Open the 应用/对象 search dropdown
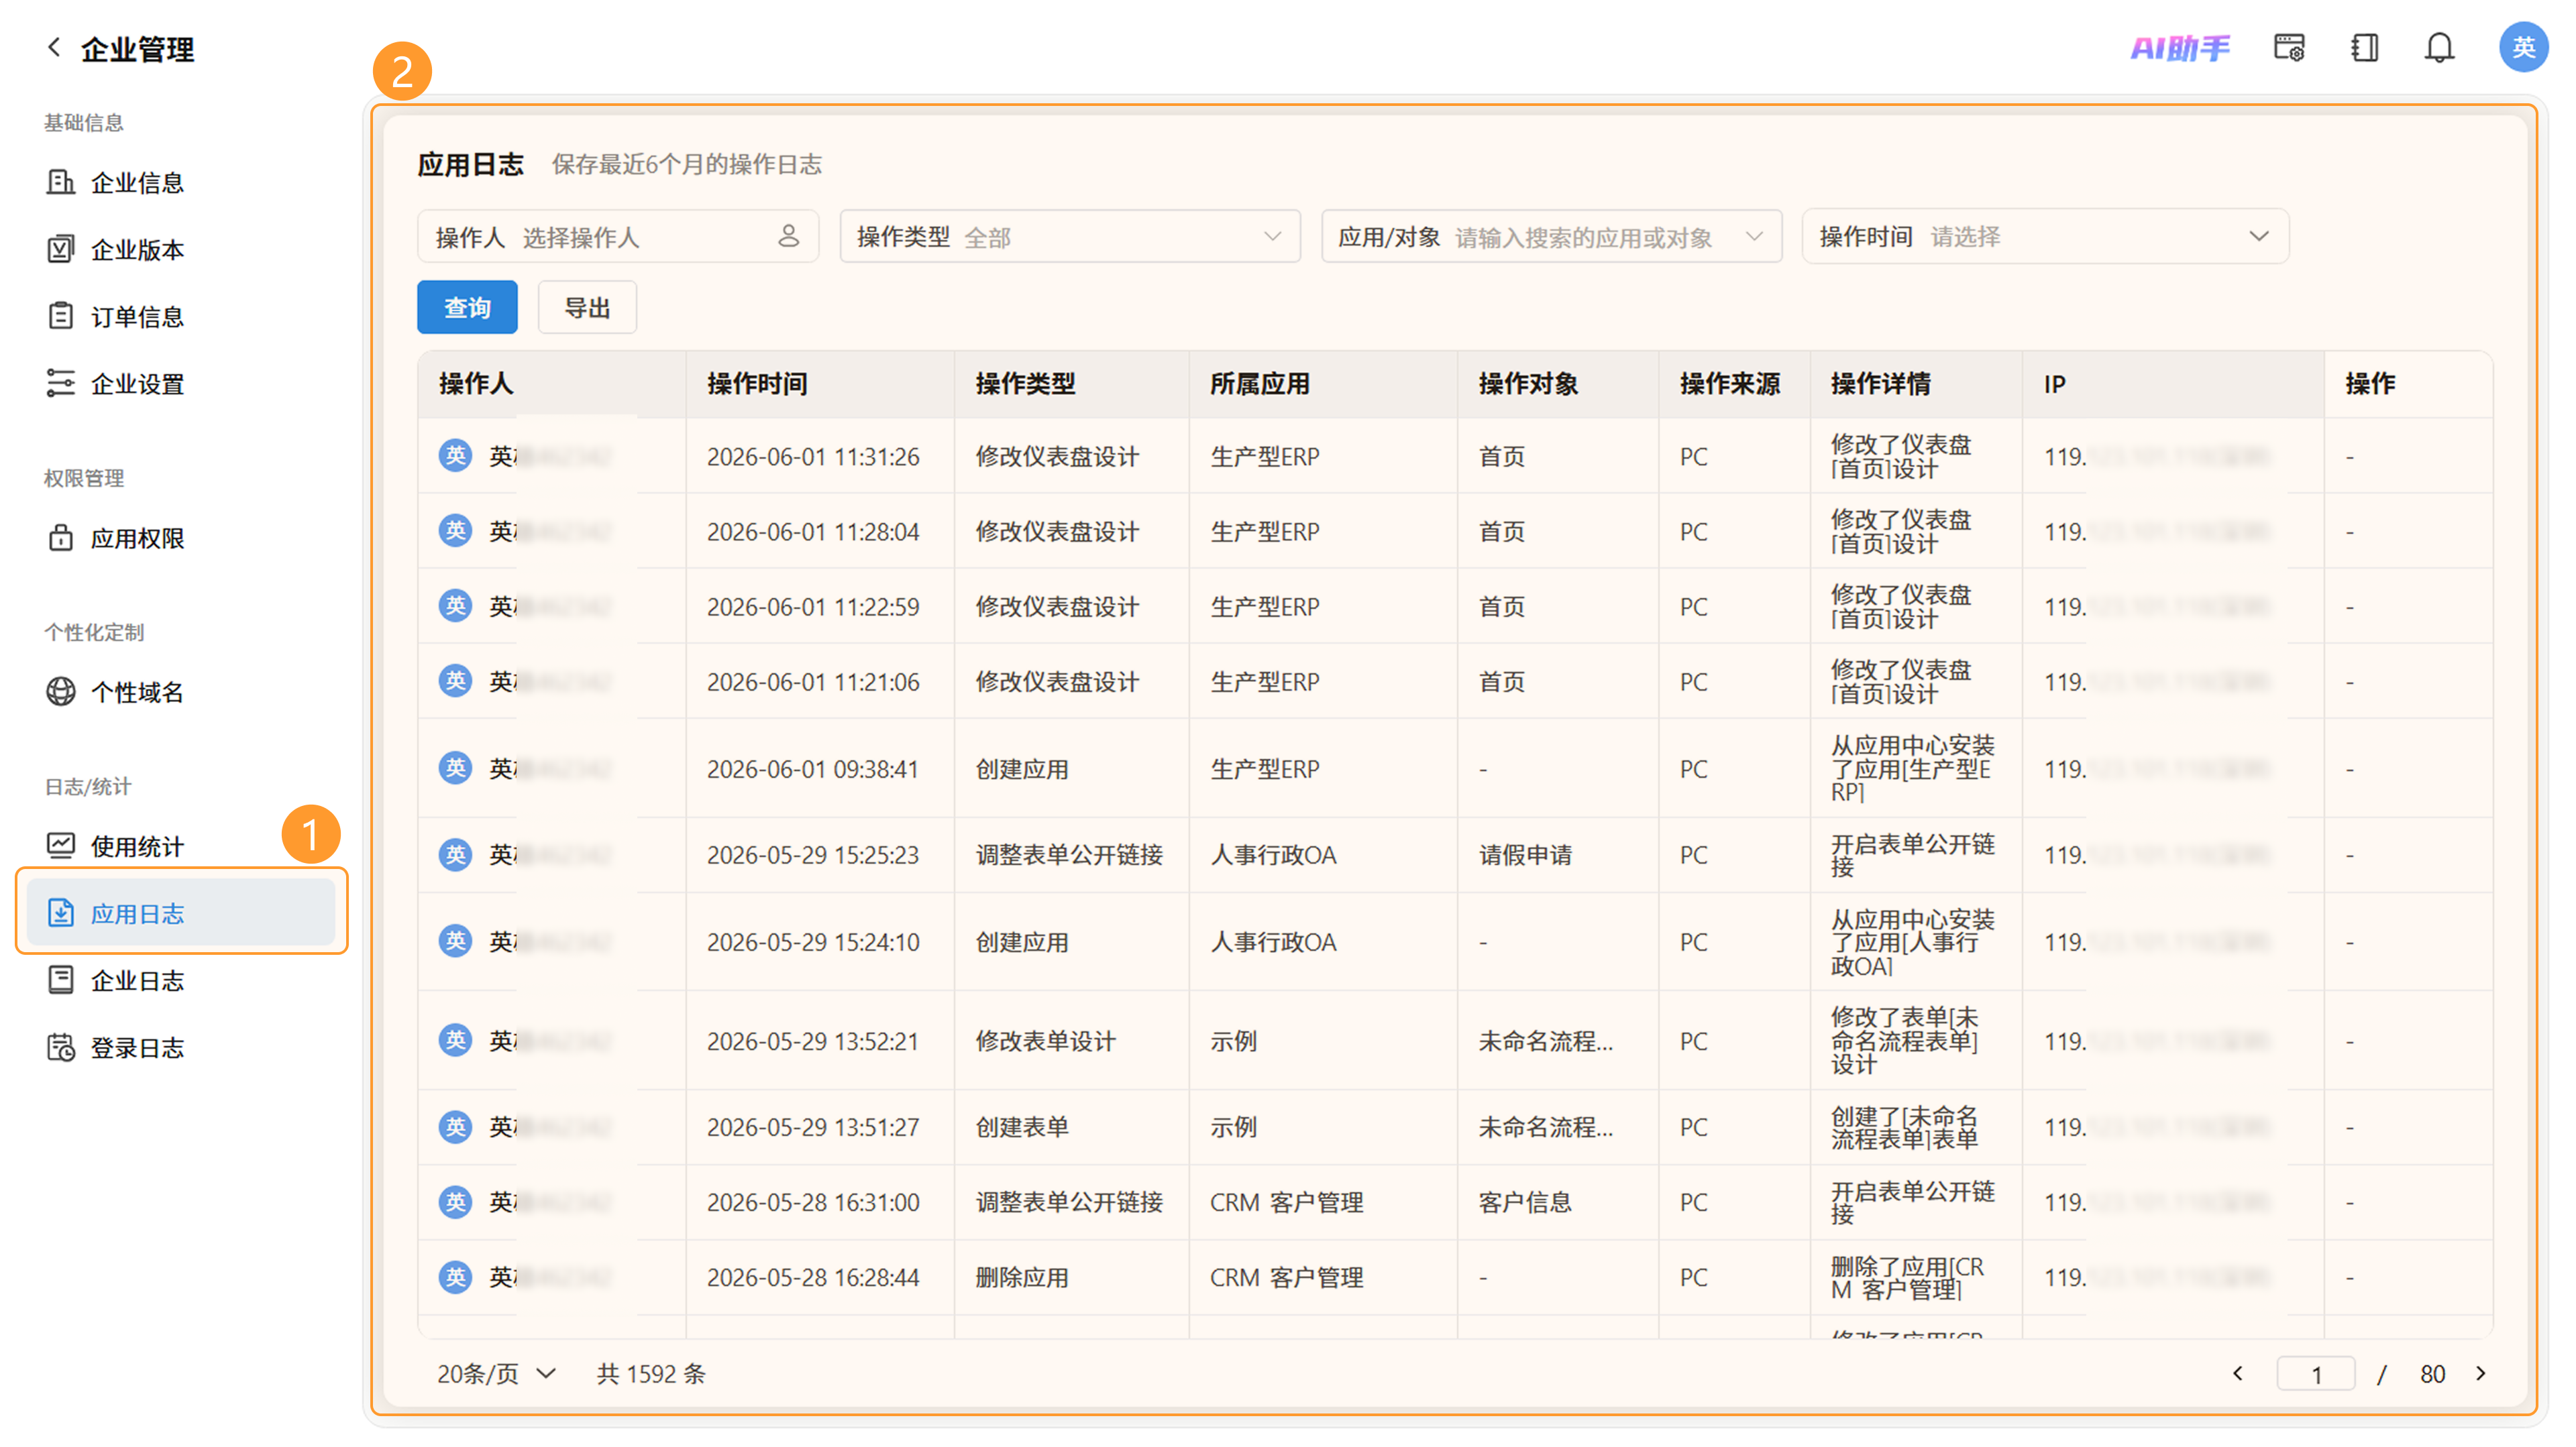This screenshot has width=2576, height=1447. tap(1551, 237)
